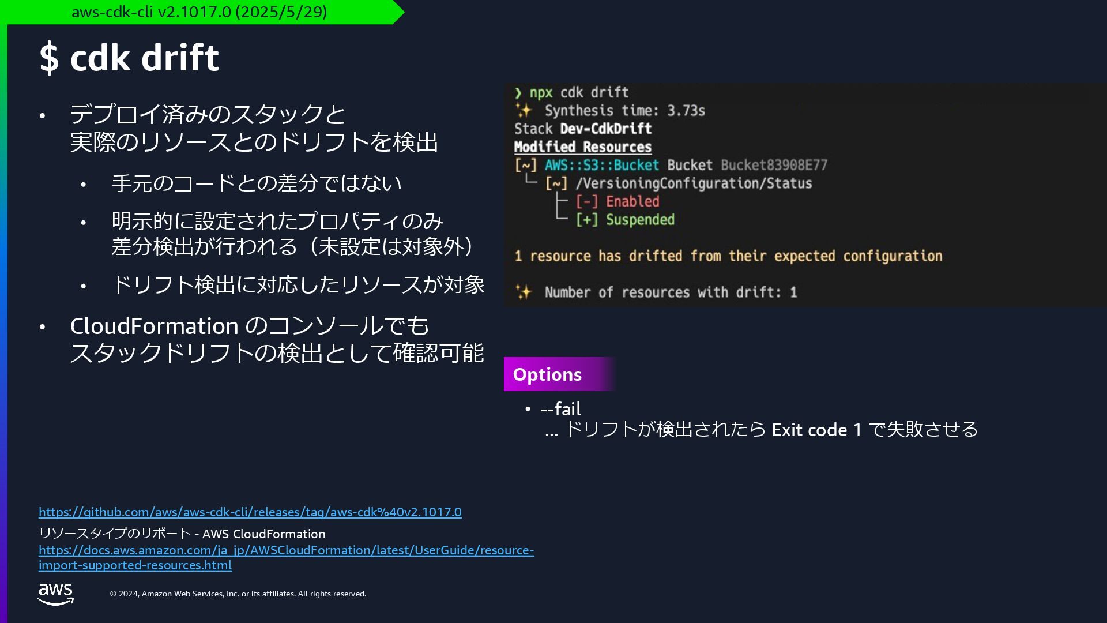Screen dimensions: 1107x623
Task: Click the Dev-CdkDrift stack name
Action: tap(605, 129)
